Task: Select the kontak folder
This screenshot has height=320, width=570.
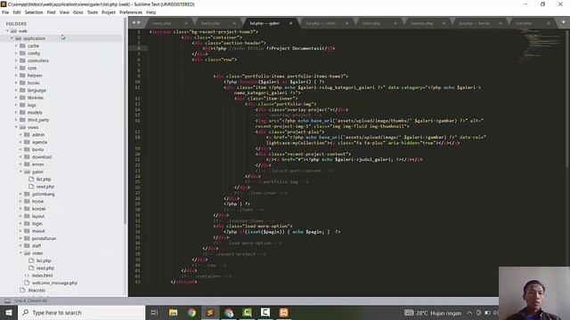Action: click(x=38, y=209)
